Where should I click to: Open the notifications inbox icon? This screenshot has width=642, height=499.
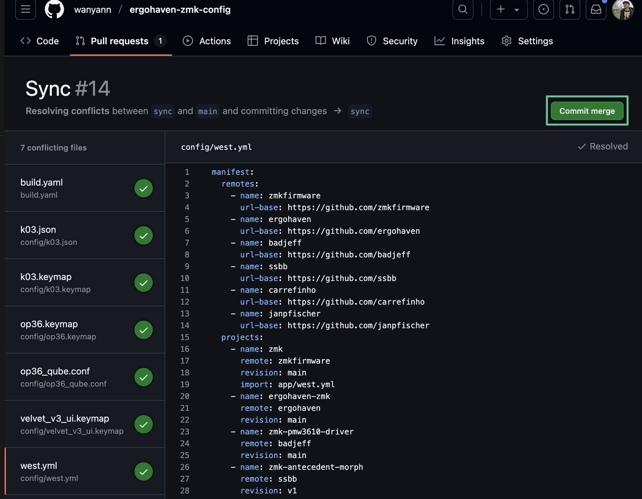tap(596, 10)
